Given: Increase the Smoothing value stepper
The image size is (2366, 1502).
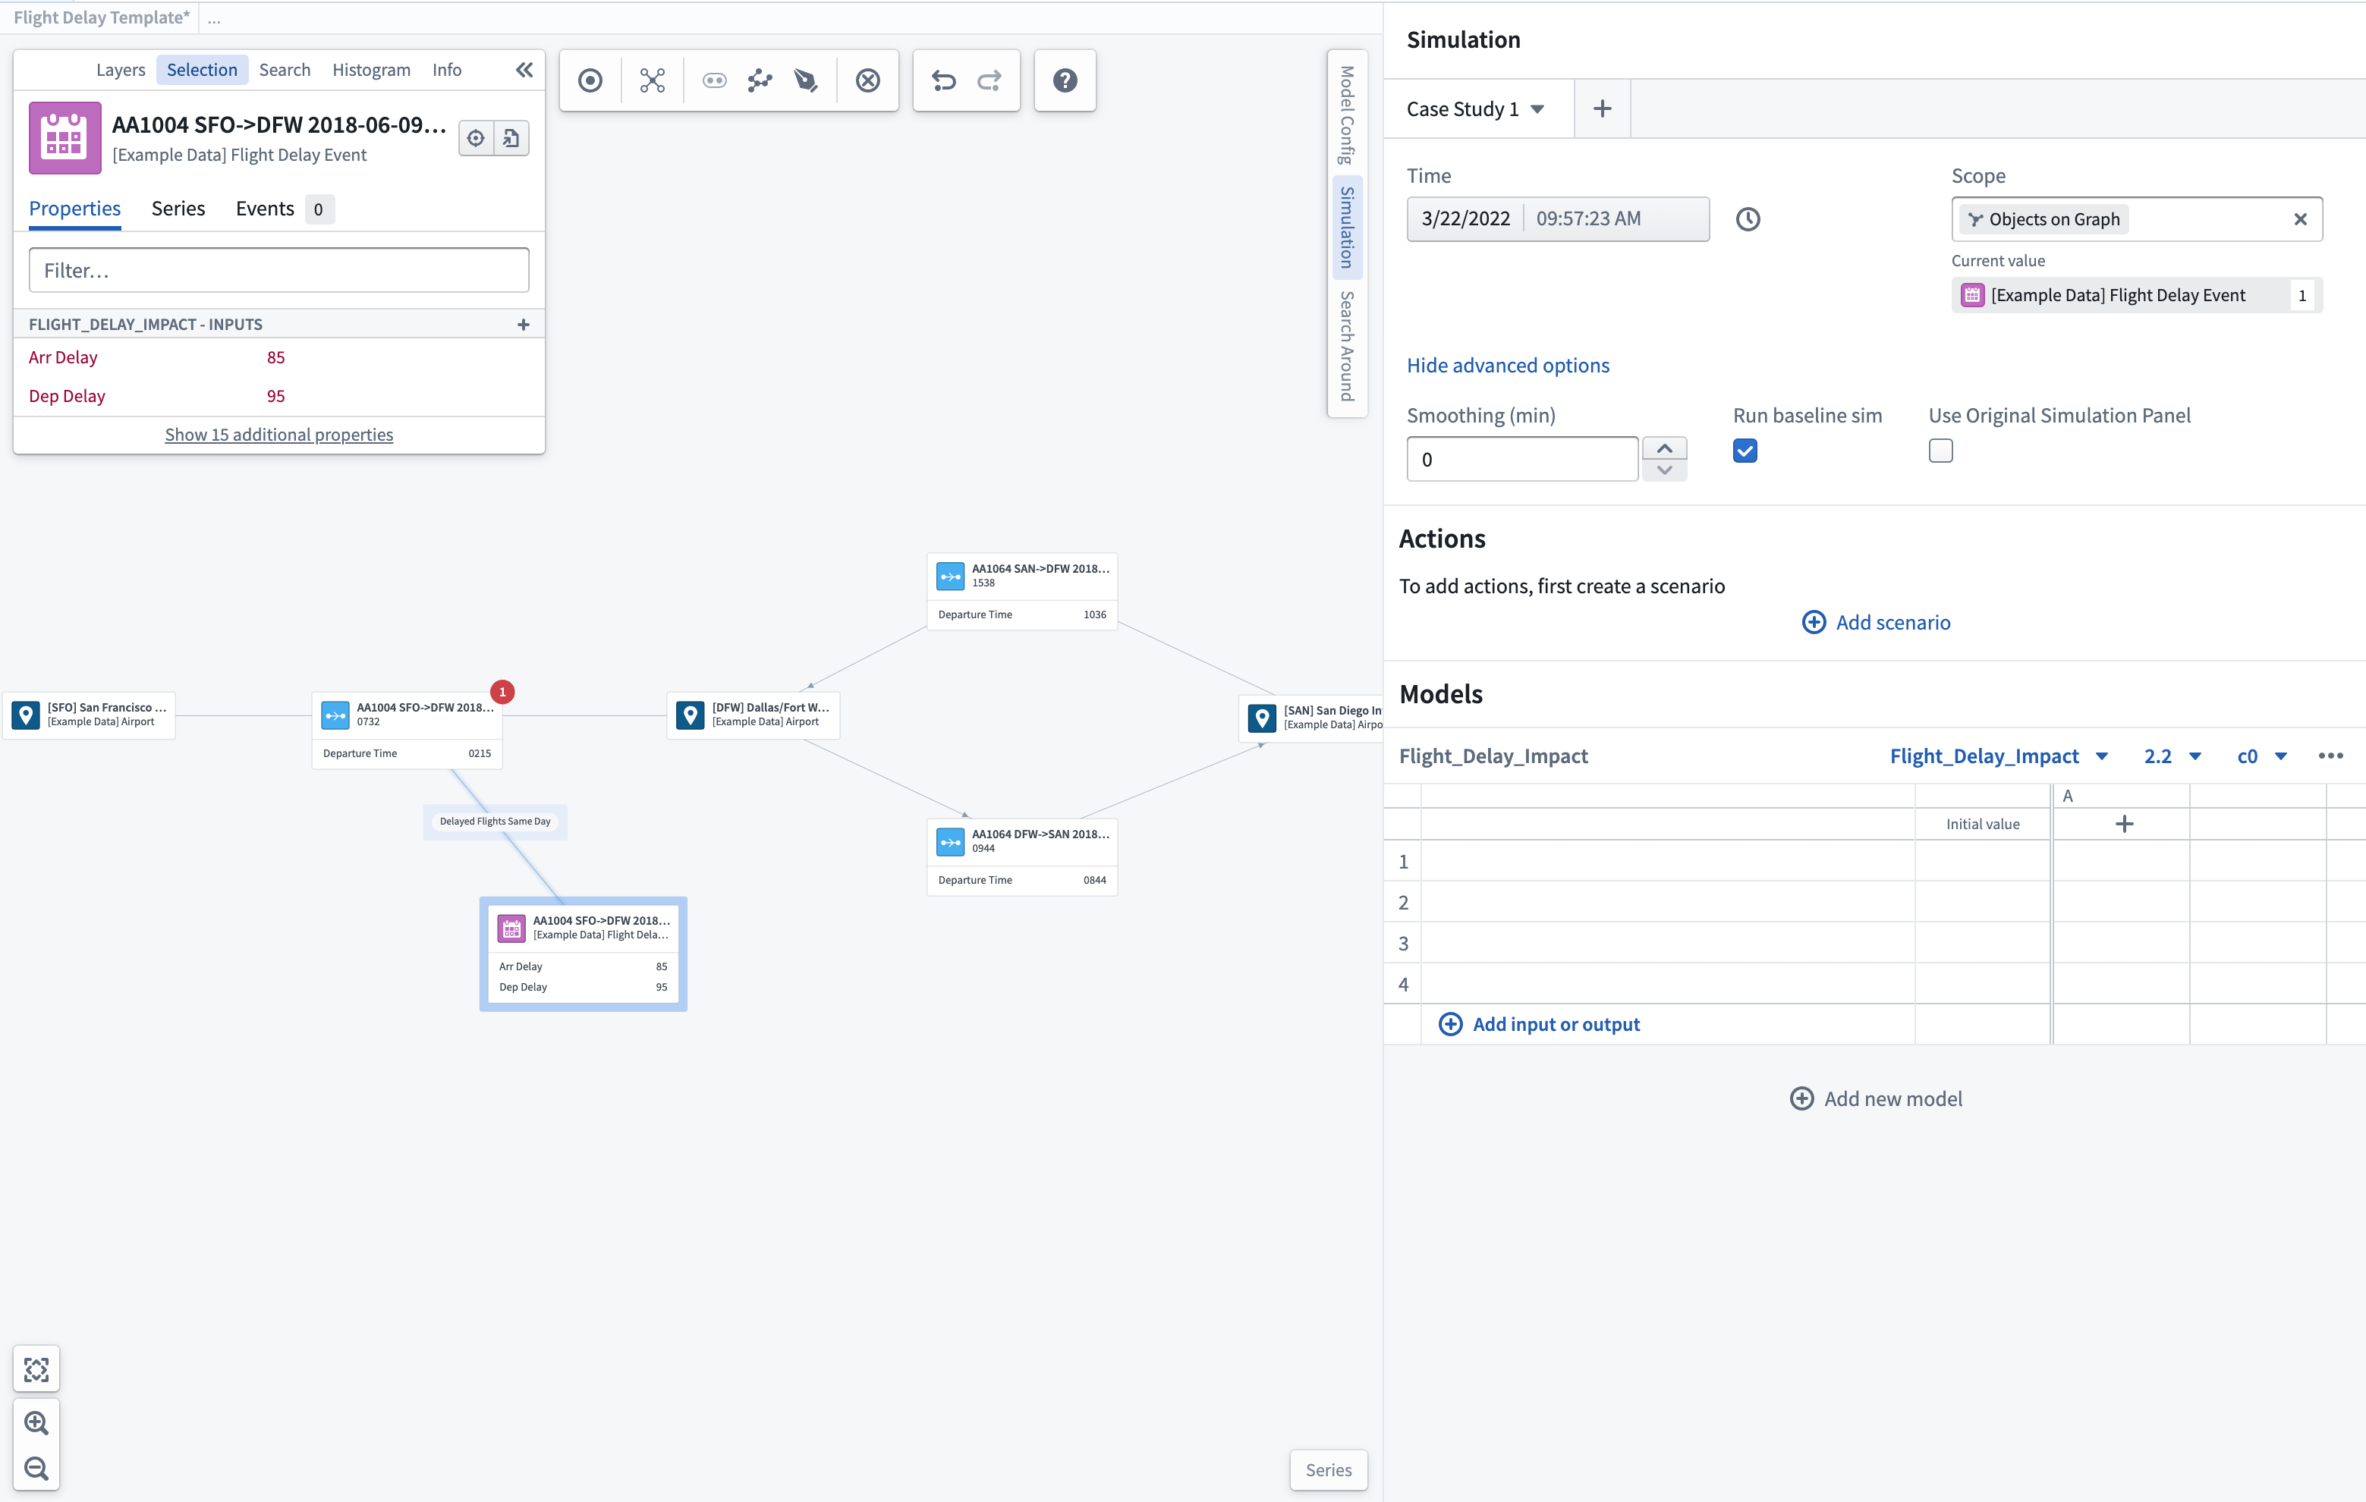Looking at the screenshot, I should tap(1664, 448).
